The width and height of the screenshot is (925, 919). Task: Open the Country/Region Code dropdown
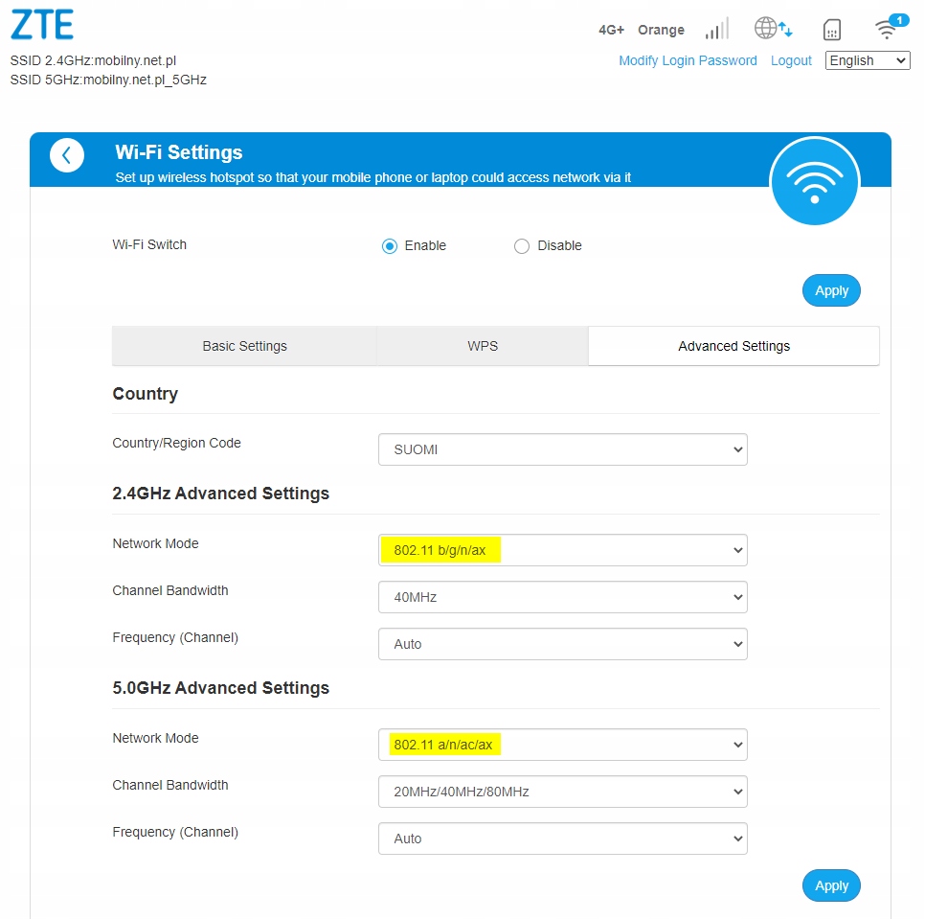click(562, 449)
